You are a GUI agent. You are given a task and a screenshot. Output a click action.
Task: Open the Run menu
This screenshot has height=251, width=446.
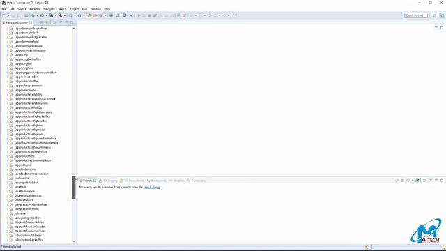pos(84,9)
